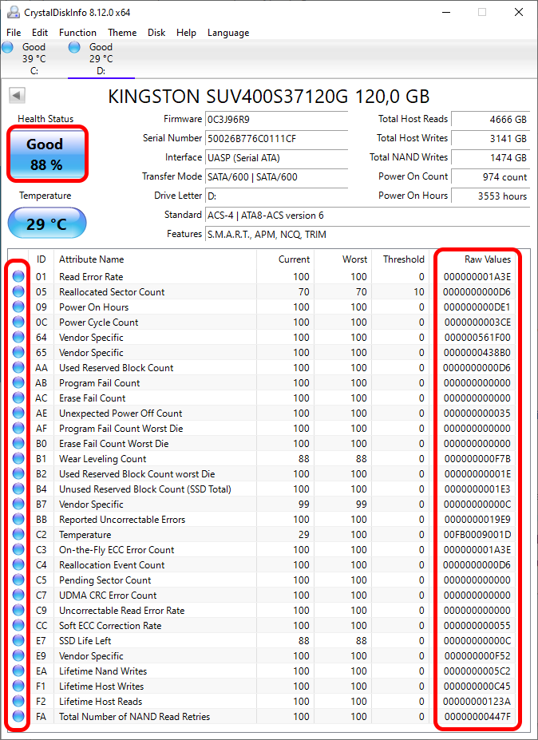Image resolution: width=538 pixels, height=740 pixels.
Task: Click status orb beside Read Error Rate
Action: pyautogui.click(x=18, y=276)
